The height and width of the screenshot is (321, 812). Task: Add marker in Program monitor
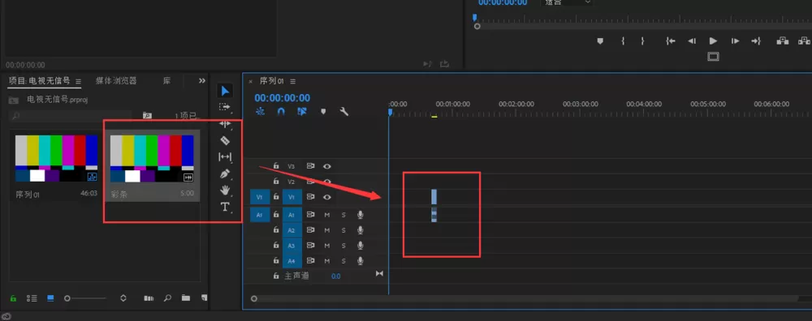coord(600,41)
